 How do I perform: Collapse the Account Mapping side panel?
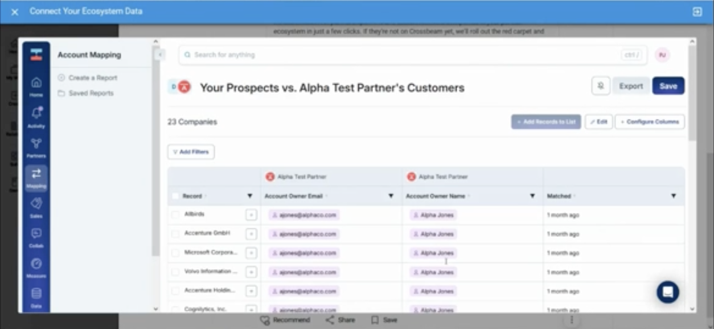point(160,54)
